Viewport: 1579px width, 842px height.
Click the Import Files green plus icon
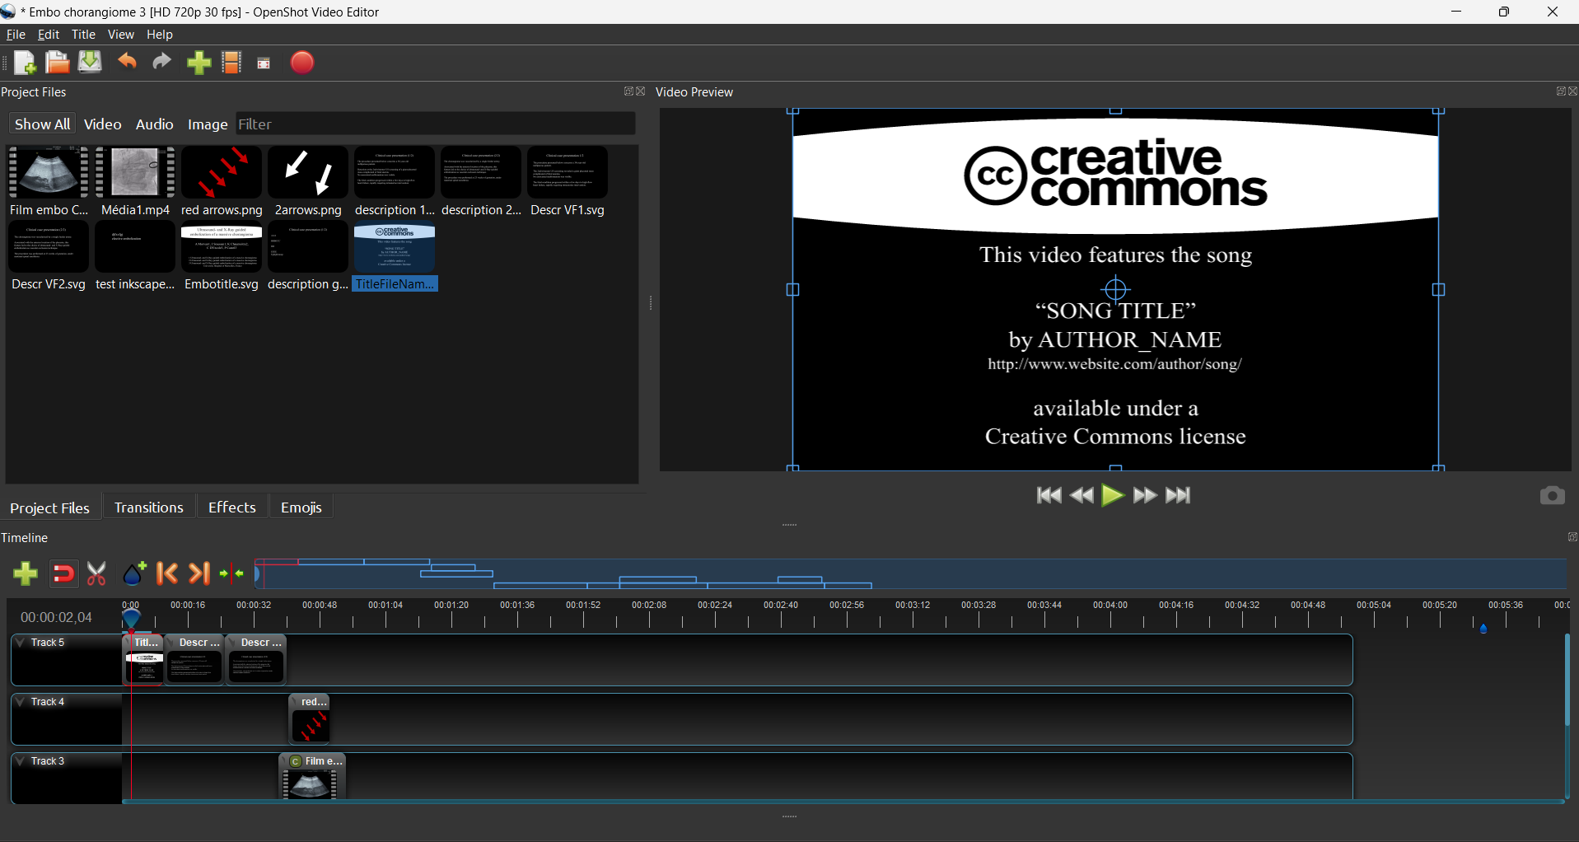(x=199, y=63)
